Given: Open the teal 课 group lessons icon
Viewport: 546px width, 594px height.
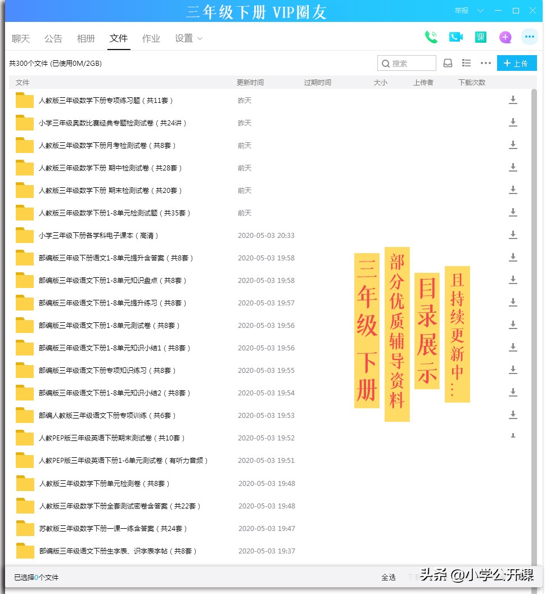Looking at the screenshot, I should click(x=480, y=36).
